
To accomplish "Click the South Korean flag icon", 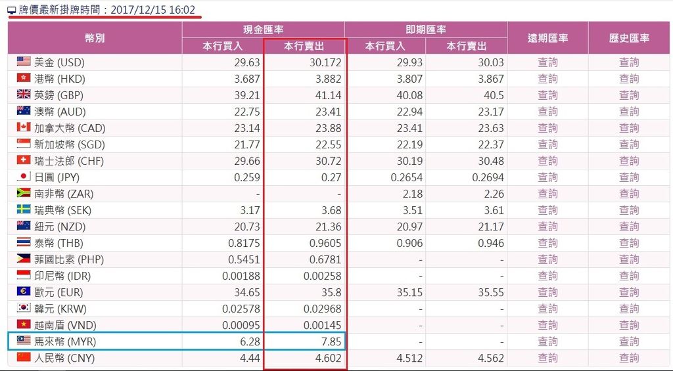I will pos(24,308).
